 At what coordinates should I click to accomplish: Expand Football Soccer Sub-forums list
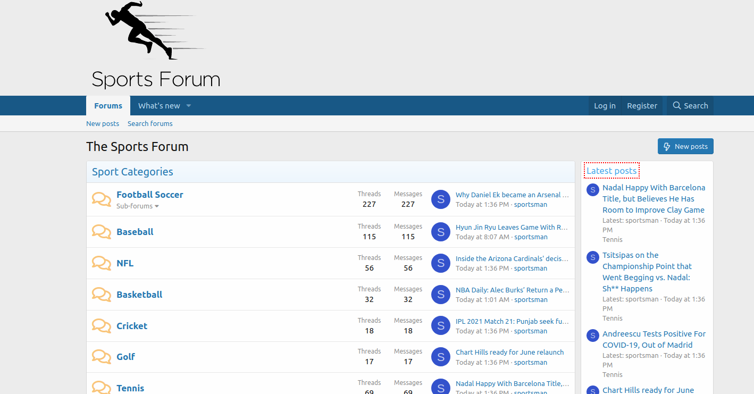(x=138, y=206)
